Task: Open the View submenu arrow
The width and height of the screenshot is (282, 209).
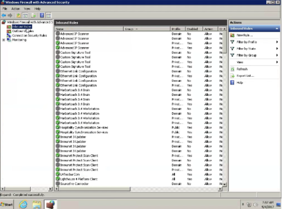Action: (x=277, y=62)
